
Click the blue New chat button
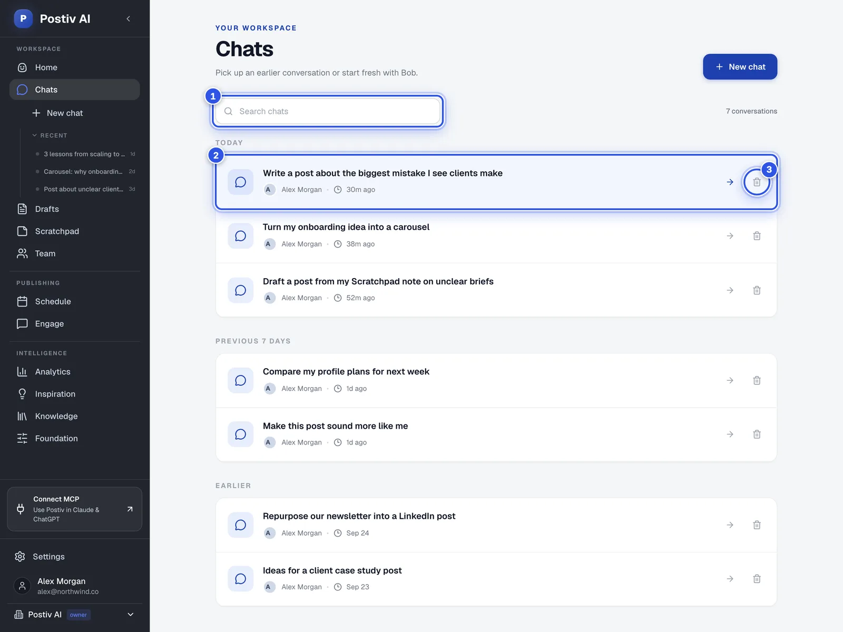(740, 67)
